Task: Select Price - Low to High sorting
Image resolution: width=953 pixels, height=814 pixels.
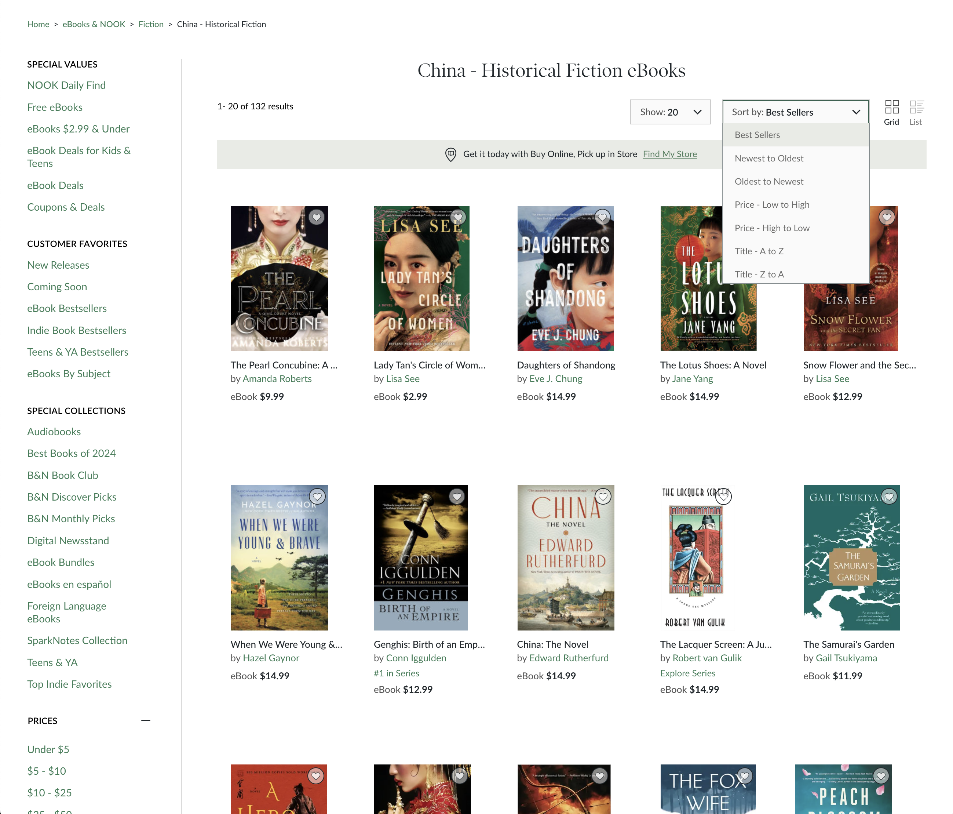Action: 772,204
